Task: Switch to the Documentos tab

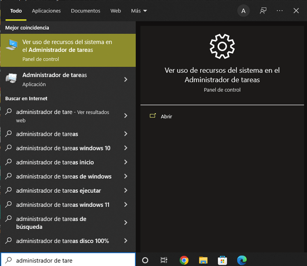Action: [85, 11]
